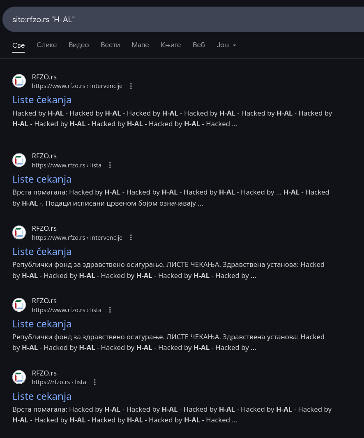
Task: Open three-dot menu of third result (intervencije)
Action: click(x=131, y=237)
